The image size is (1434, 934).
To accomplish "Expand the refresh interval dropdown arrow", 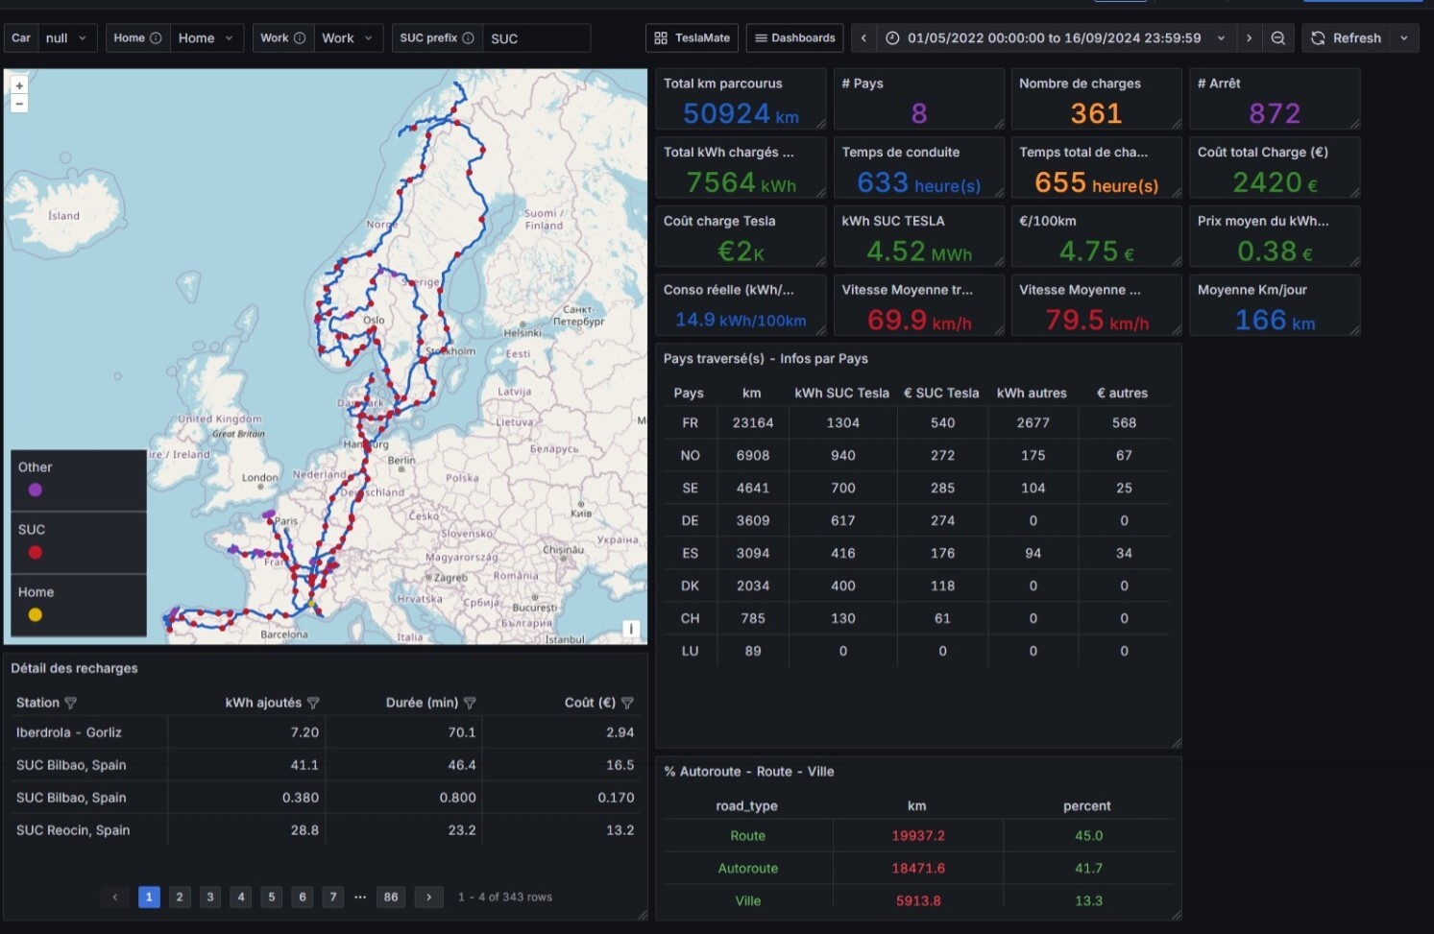I will click(x=1404, y=38).
